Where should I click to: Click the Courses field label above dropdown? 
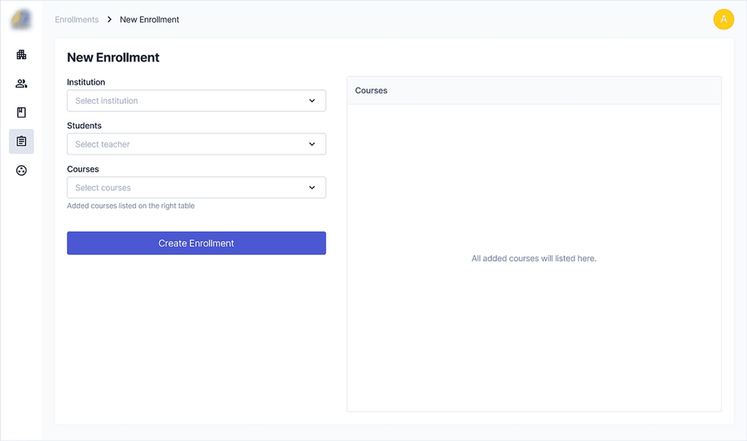click(83, 169)
